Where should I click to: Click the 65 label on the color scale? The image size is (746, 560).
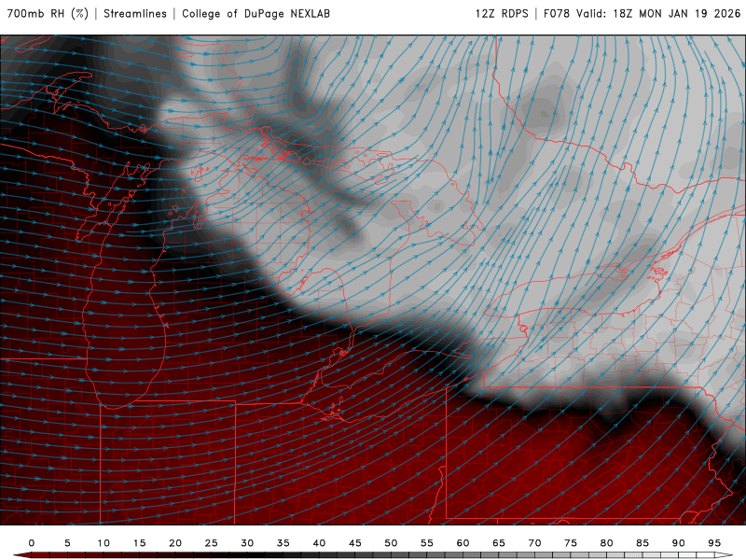click(x=499, y=543)
